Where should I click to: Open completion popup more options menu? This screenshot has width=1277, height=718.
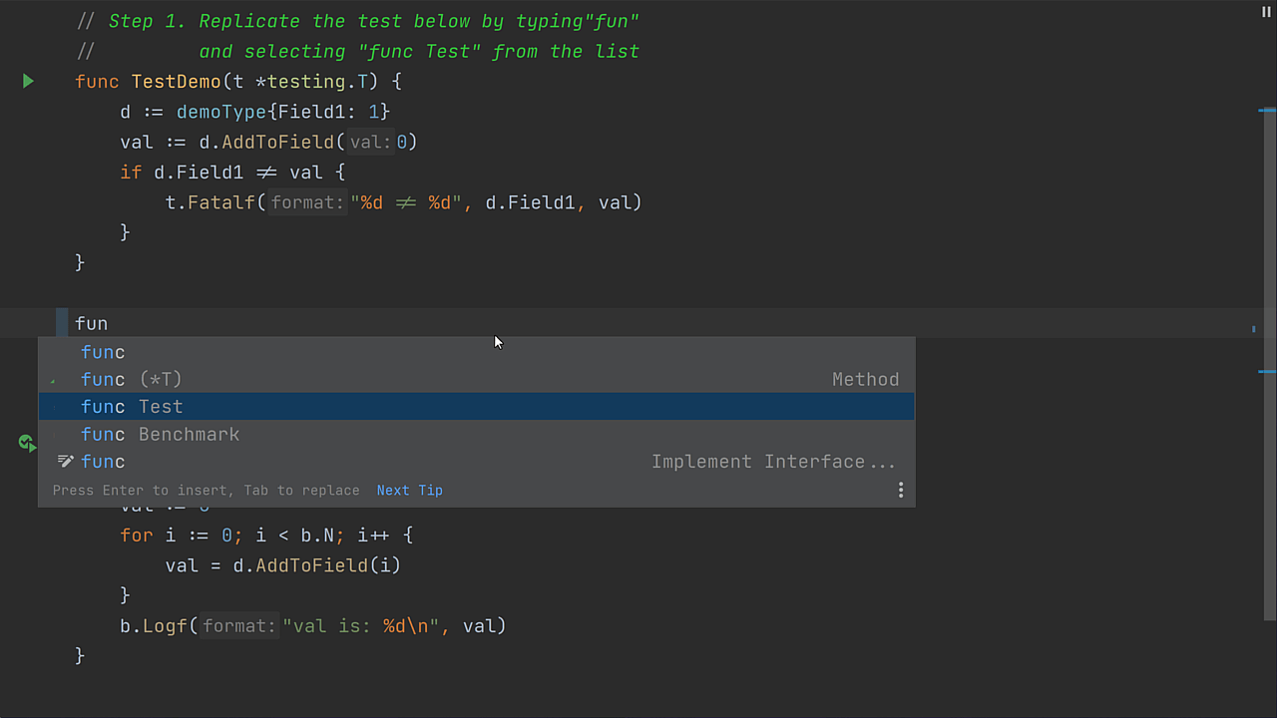coord(901,490)
